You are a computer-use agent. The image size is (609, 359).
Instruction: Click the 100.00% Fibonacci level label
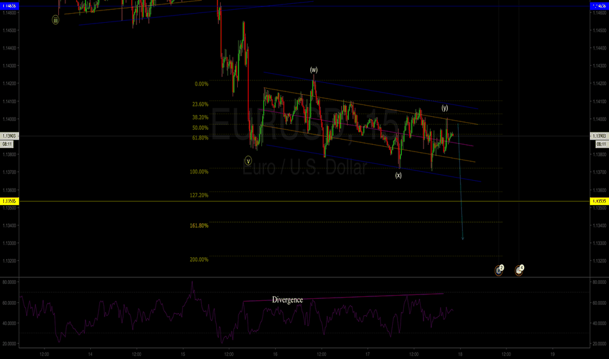tap(199, 172)
